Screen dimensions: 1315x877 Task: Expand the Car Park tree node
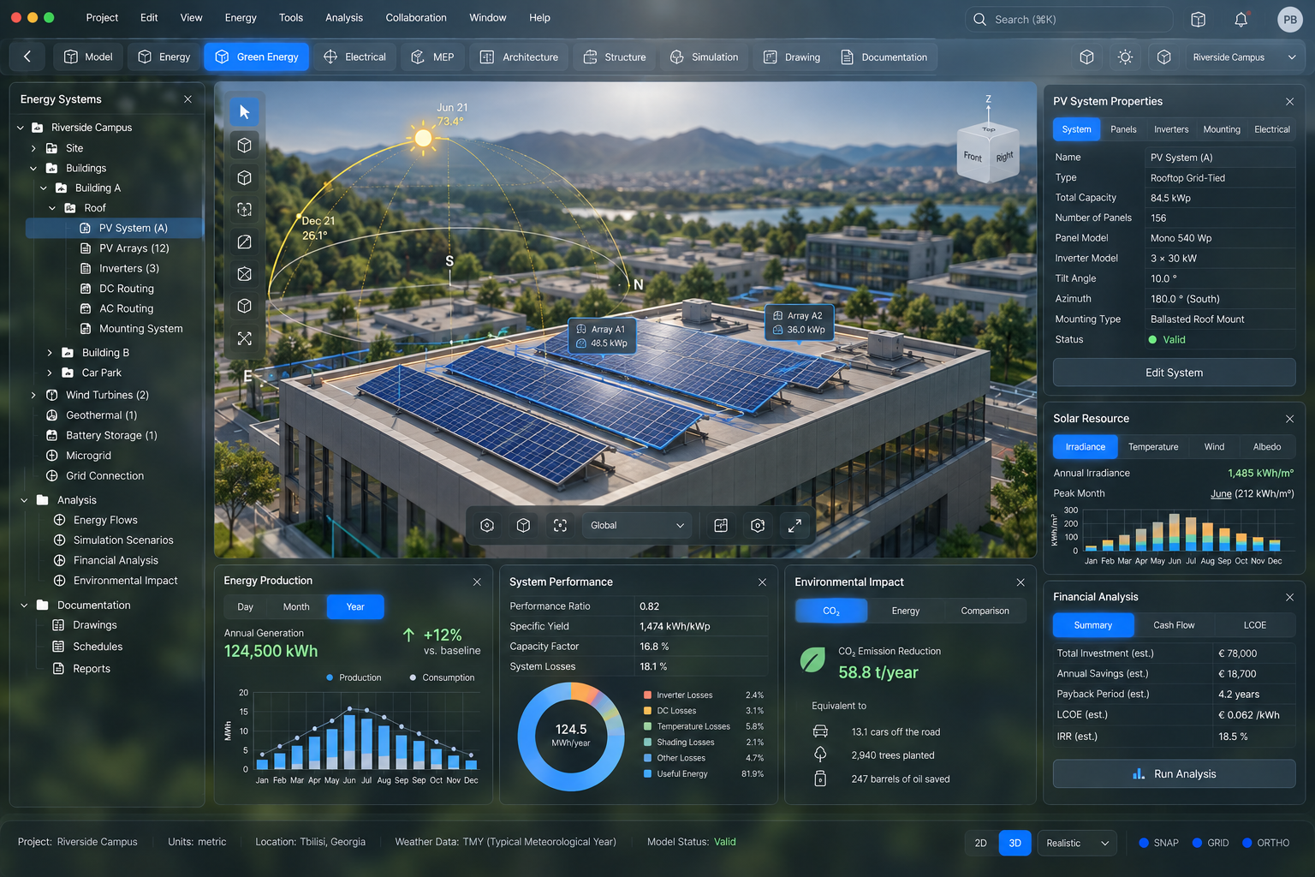coord(50,373)
